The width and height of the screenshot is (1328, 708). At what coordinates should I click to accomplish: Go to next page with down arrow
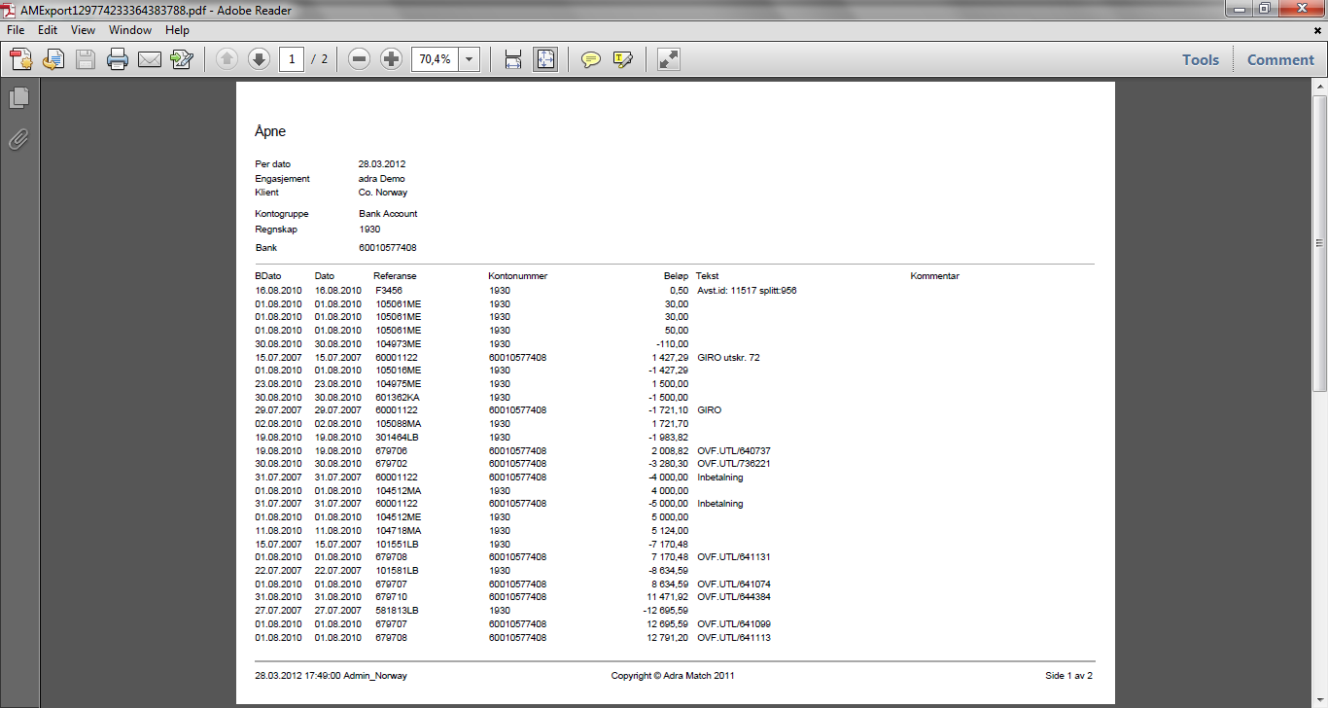tap(259, 59)
